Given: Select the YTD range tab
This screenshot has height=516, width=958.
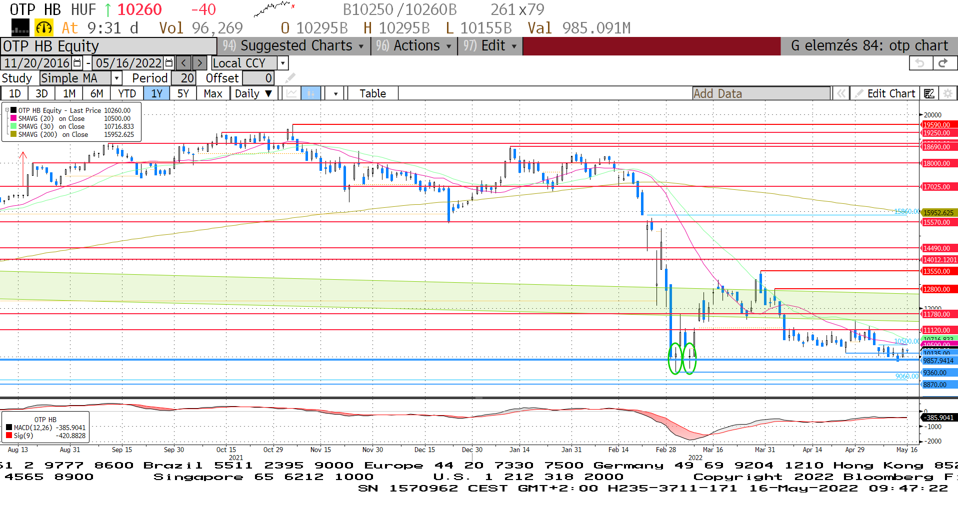Looking at the screenshot, I should pyautogui.click(x=127, y=93).
